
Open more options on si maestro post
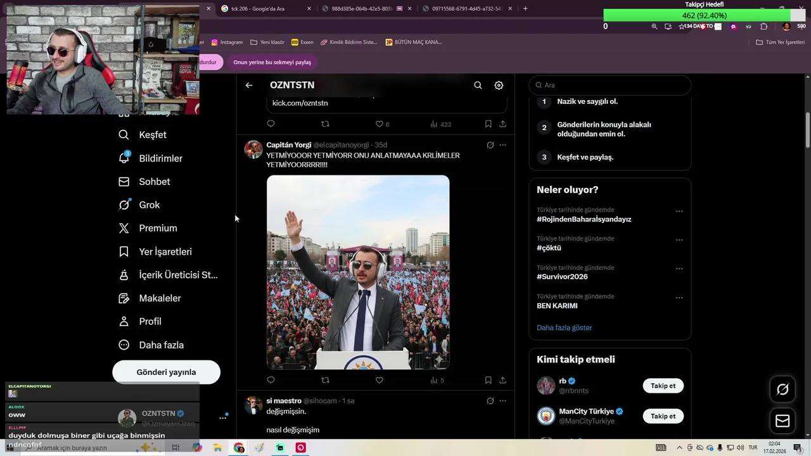(x=503, y=401)
